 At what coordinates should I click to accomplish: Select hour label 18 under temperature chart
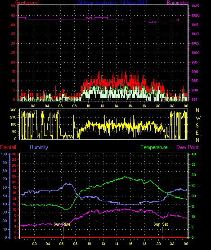point(144,244)
